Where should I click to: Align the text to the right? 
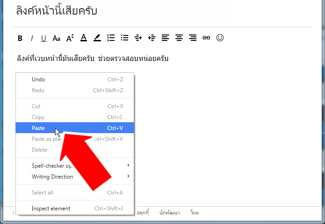coord(193,38)
